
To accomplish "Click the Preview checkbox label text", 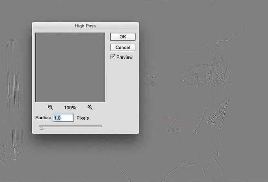I will (x=125, y=57).
